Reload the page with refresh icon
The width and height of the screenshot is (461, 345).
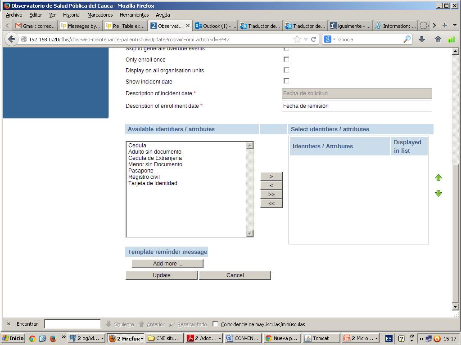(314, 40)
